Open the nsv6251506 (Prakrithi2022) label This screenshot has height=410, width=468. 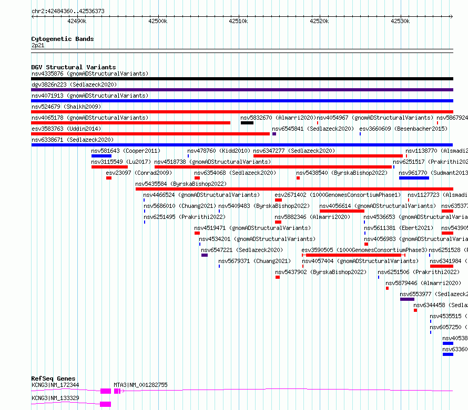(x=419, y=272)
